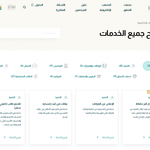Open the الخدمات الإلكترونية navigation menu
Viewport: 150px width, 150px height.
pyautogui.click(x=105, y=7)
